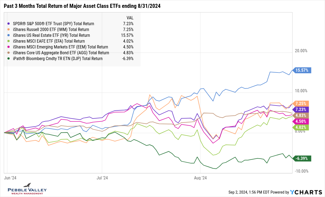Click the magenta EEM legend dot
This screenshot has width=325, height=197.
tap(9, 47)
